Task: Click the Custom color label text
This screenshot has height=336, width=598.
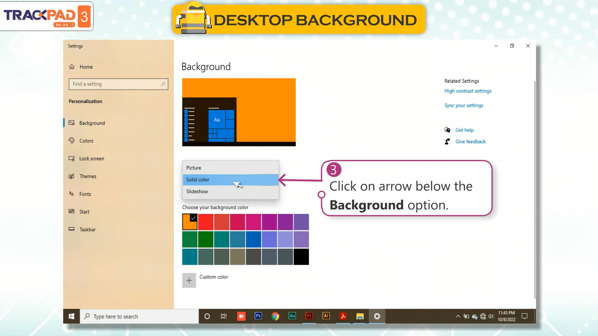Action: pos(214,277)
